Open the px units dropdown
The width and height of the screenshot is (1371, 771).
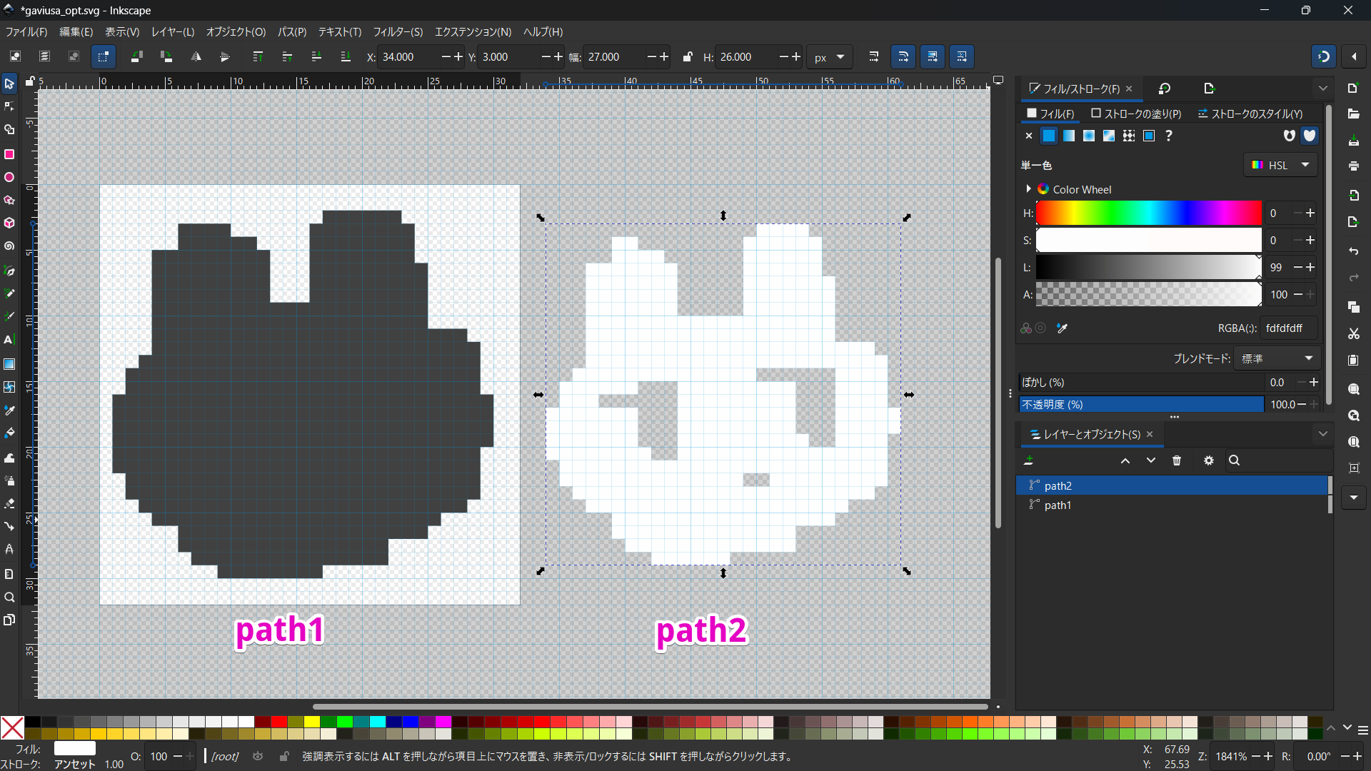point(830,57)
